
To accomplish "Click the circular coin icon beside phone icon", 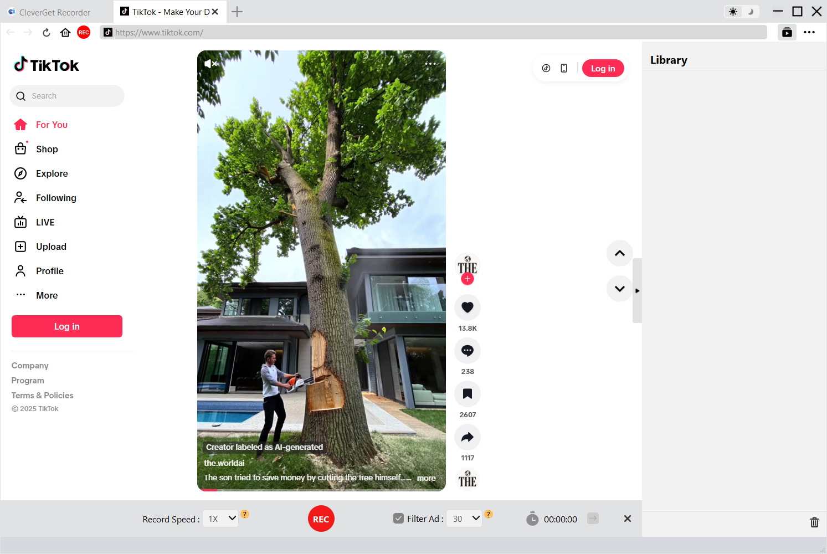I will (x=546, y=68).
